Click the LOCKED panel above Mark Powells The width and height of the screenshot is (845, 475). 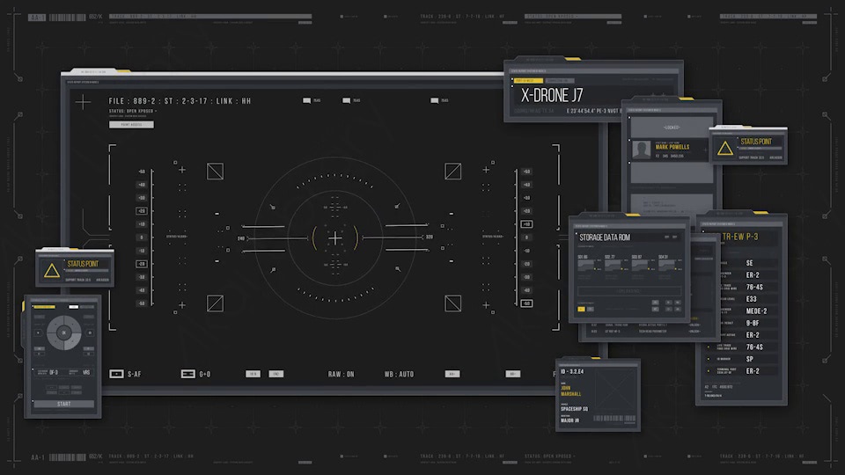point(672,127)
